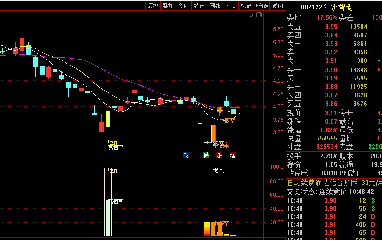Screen dimensions: 382x240
Task: Click the 自动续费通达信普及版 subscription link
Action: 322,183
